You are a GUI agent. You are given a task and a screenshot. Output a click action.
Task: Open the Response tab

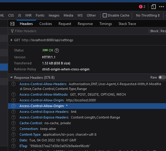tap(85, 24)
